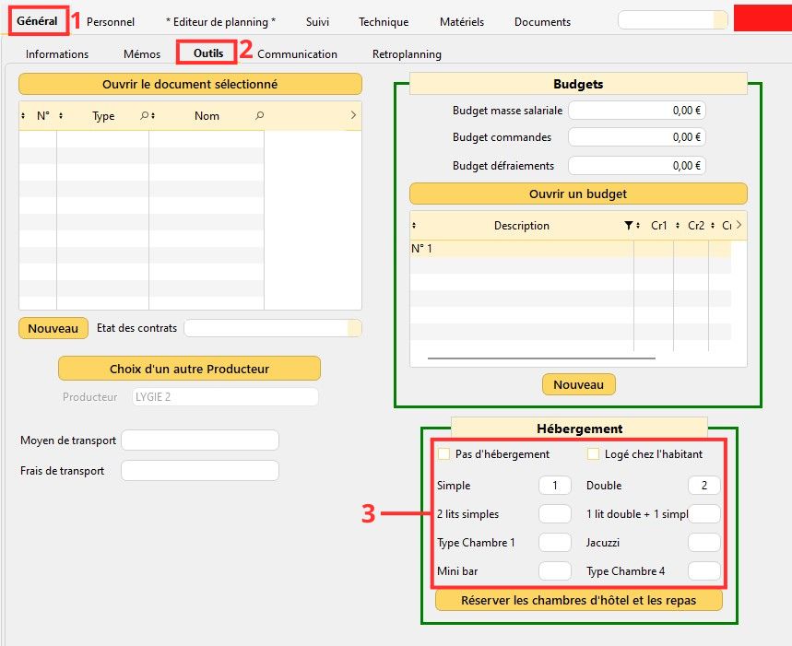792x646 pixels.
Task: Open the Retroplanning sub-tab
Action: tap(407, 54)
